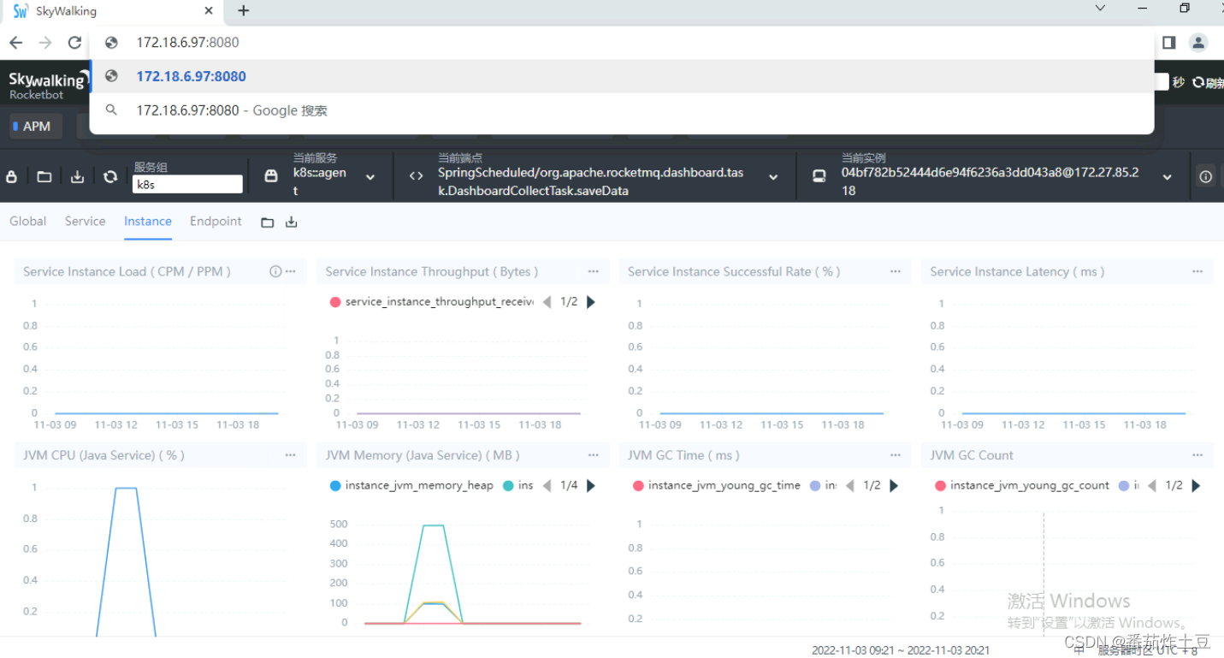Click the code brackets icon beside 当前端点
This screenshot has height=658, width=1224.
coord(416,175)
